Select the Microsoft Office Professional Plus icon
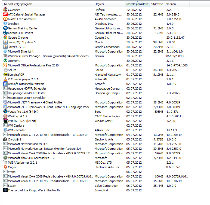Screen dimensions: 210x205 5,65
